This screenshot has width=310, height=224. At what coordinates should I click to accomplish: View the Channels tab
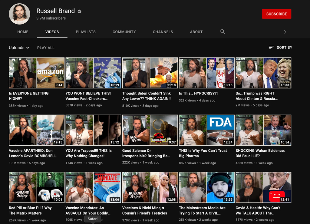point(163,32)
